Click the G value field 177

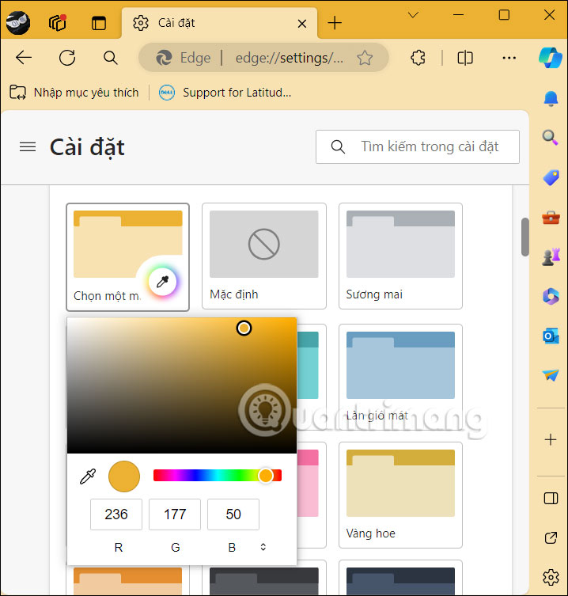(175, 514)
